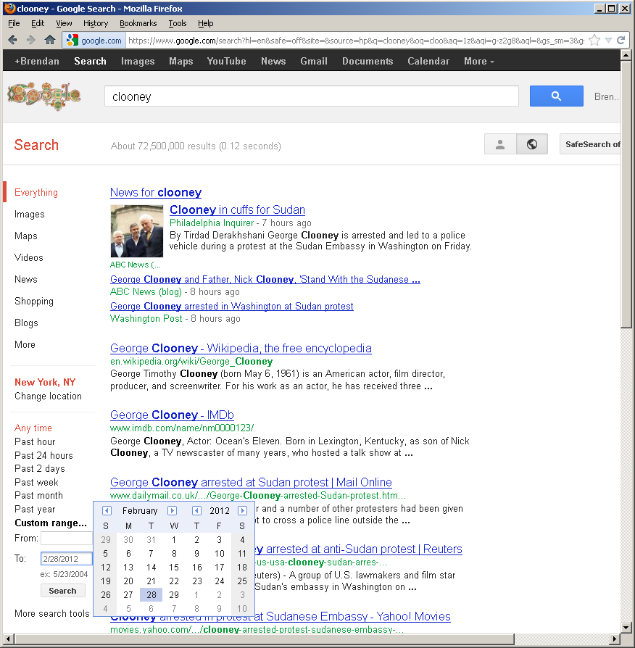Click the google.com site identity icon
The image size is (635, 648).
pyautogui.click(x=94, y=40)
